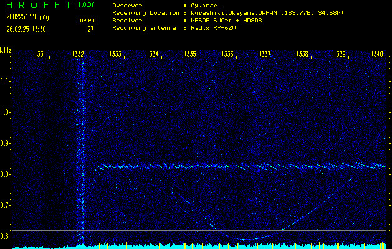Click the bright vertical burst at 1332
The height and width of the screenshot is (249, 392).
coord(80,156)
